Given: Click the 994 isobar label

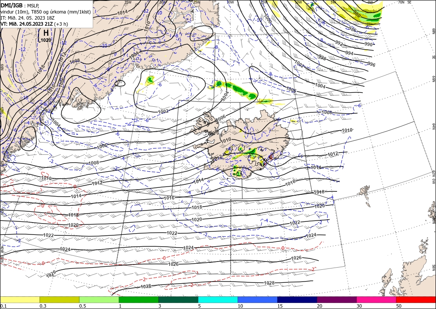Looking at the screenshot, I should 349,53.
